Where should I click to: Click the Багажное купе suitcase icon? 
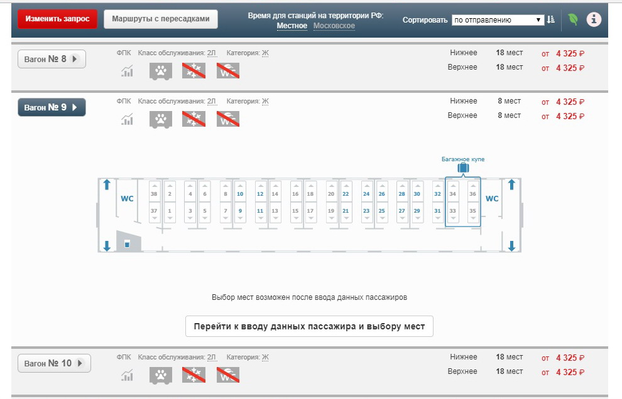click(463, 168)
